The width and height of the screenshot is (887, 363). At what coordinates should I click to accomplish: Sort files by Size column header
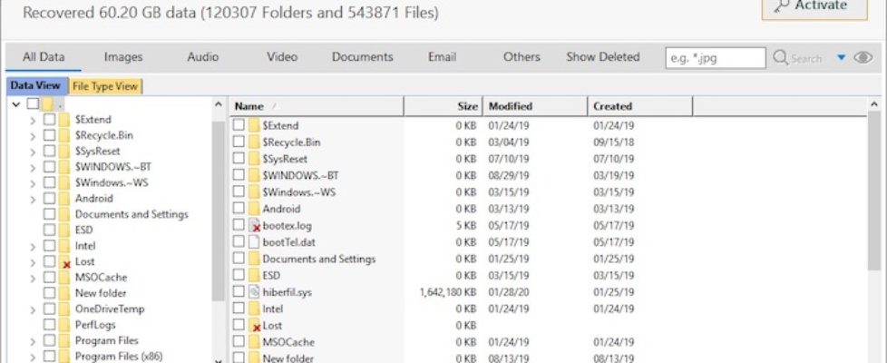tap(467, 106)
